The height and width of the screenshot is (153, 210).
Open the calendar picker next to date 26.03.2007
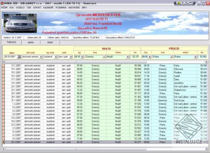19,57
